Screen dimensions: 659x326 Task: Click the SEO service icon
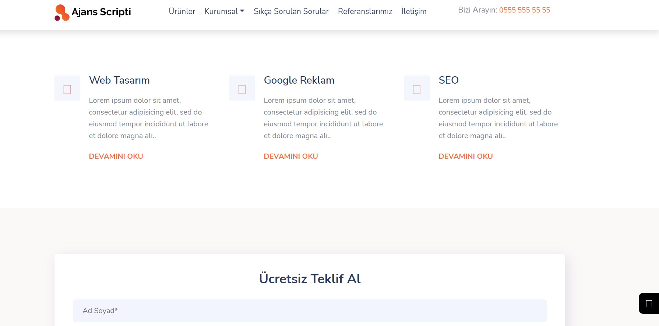[417, 88]
